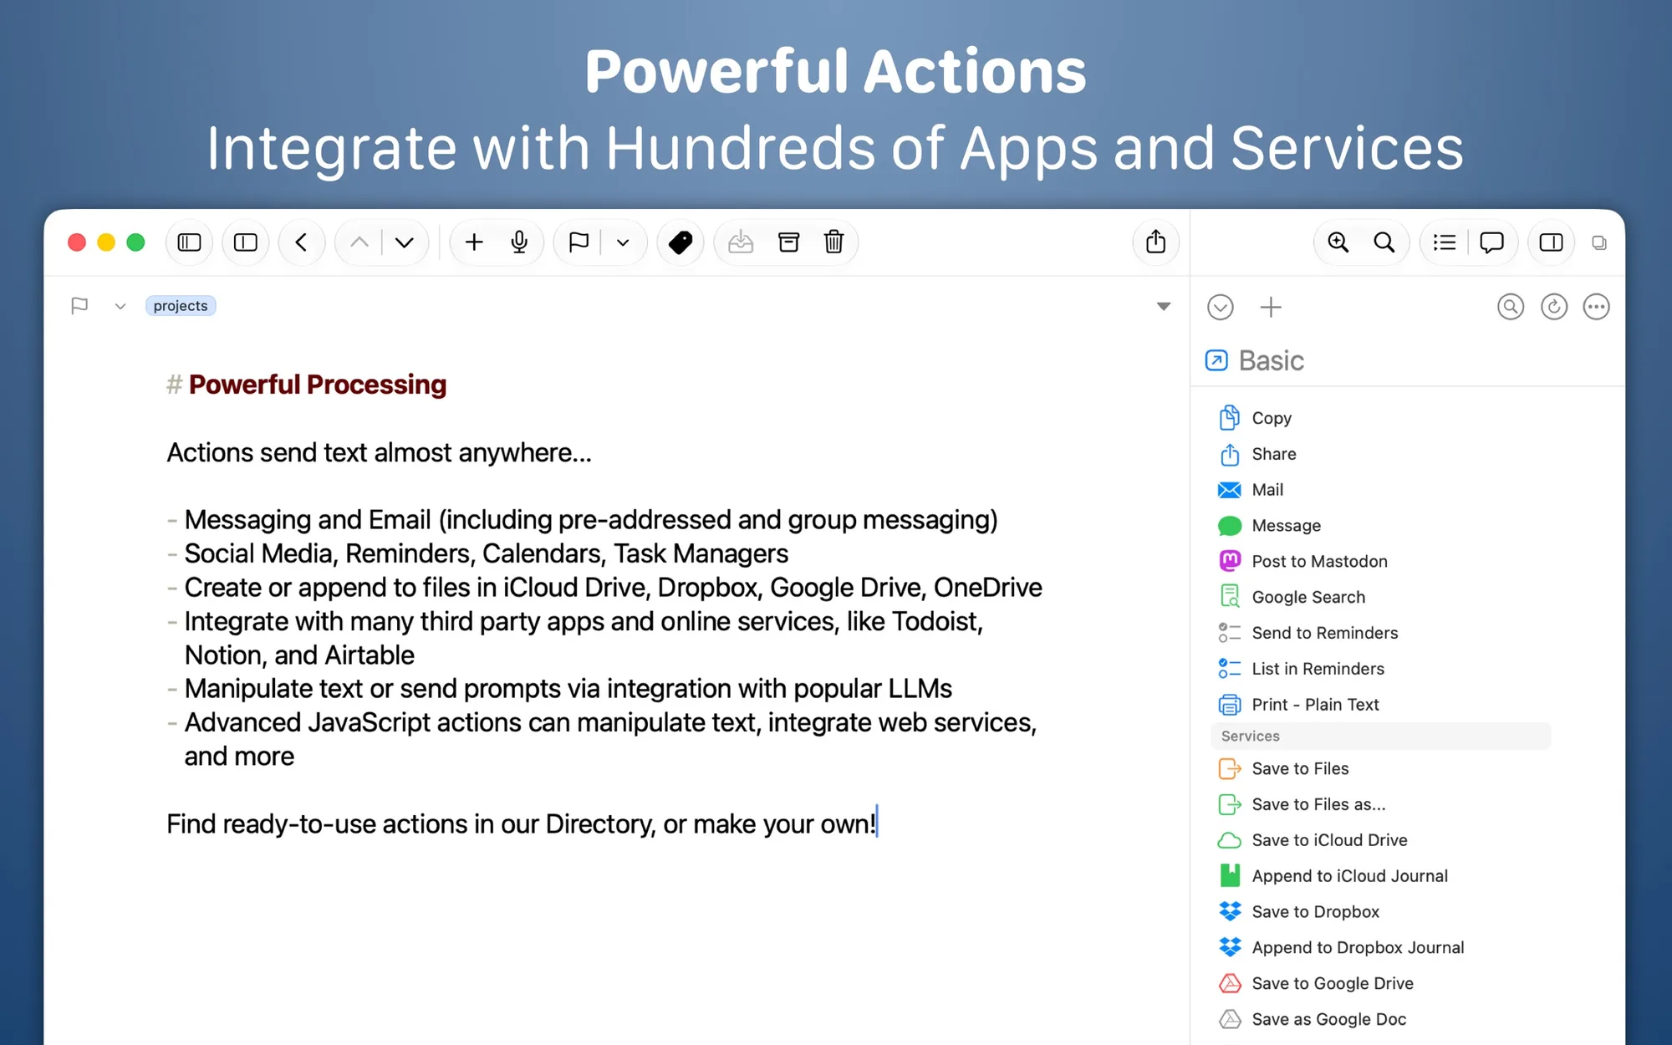The image size is (1672, 1045).
Task: Move draft to inbox icon
Action: click(741, 242)
